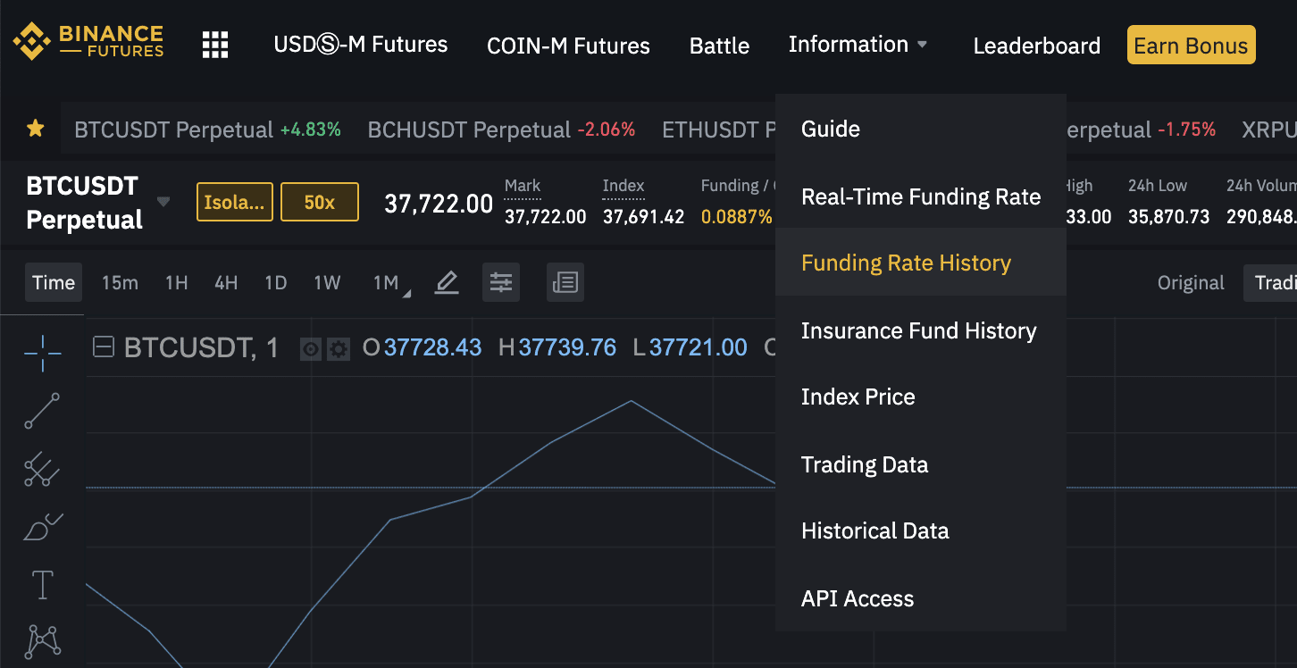This screenshot has height=668, width=1297.
Task: Open the grid apps menu icon
Action: (x=215, y=45)
